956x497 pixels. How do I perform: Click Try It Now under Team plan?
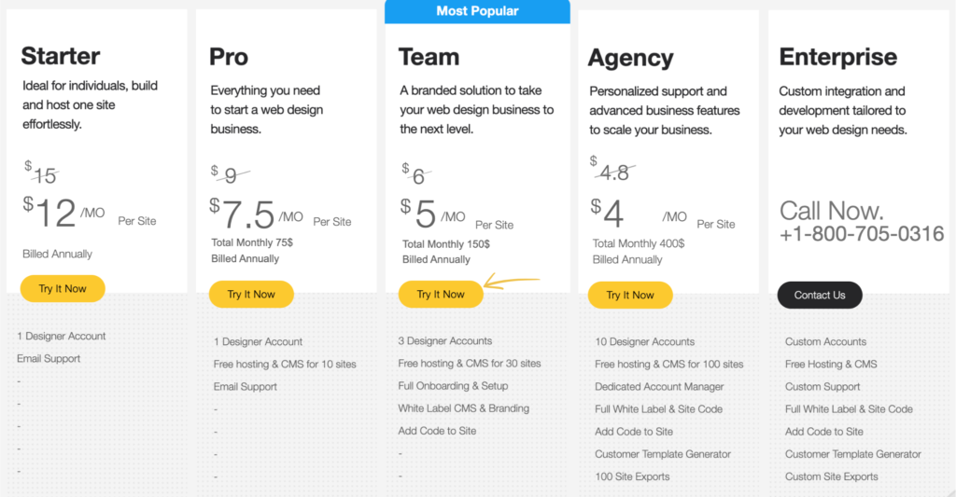tap(441, 294)
